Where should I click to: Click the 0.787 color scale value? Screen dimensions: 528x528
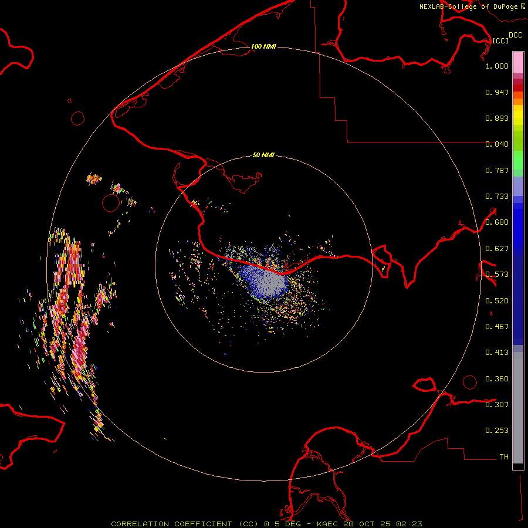(x=497, y=170)
